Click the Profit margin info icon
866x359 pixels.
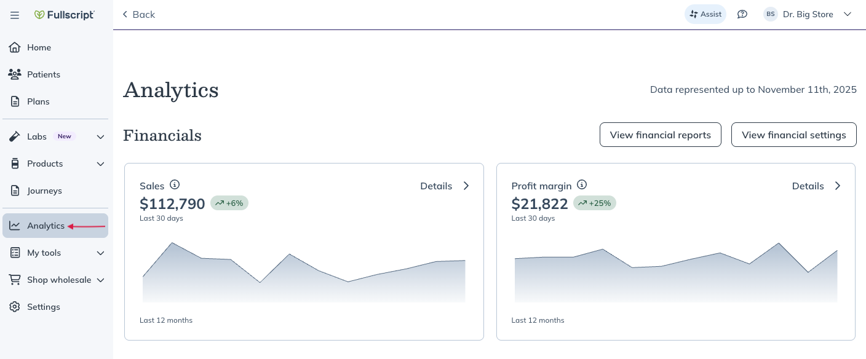pyautogui.click(x=582, y=184)
